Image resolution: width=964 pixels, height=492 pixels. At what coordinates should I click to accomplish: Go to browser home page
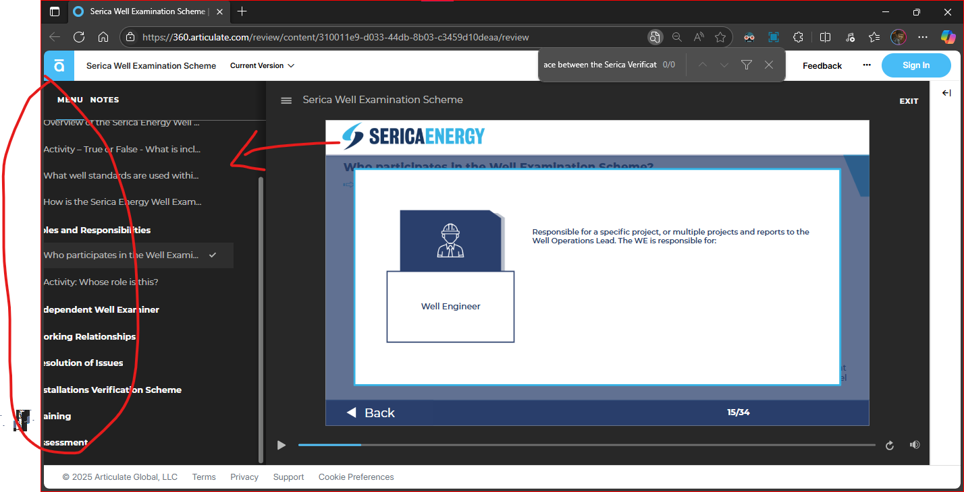[103, 37]
